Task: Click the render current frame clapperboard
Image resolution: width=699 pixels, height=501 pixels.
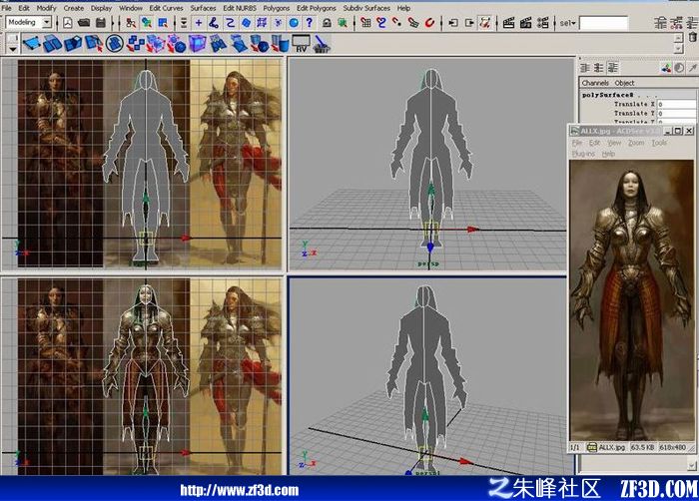Action: click(x=508, y=23)
